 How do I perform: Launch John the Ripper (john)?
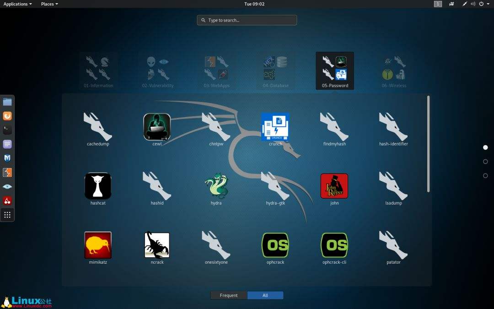tap(334, 189)
